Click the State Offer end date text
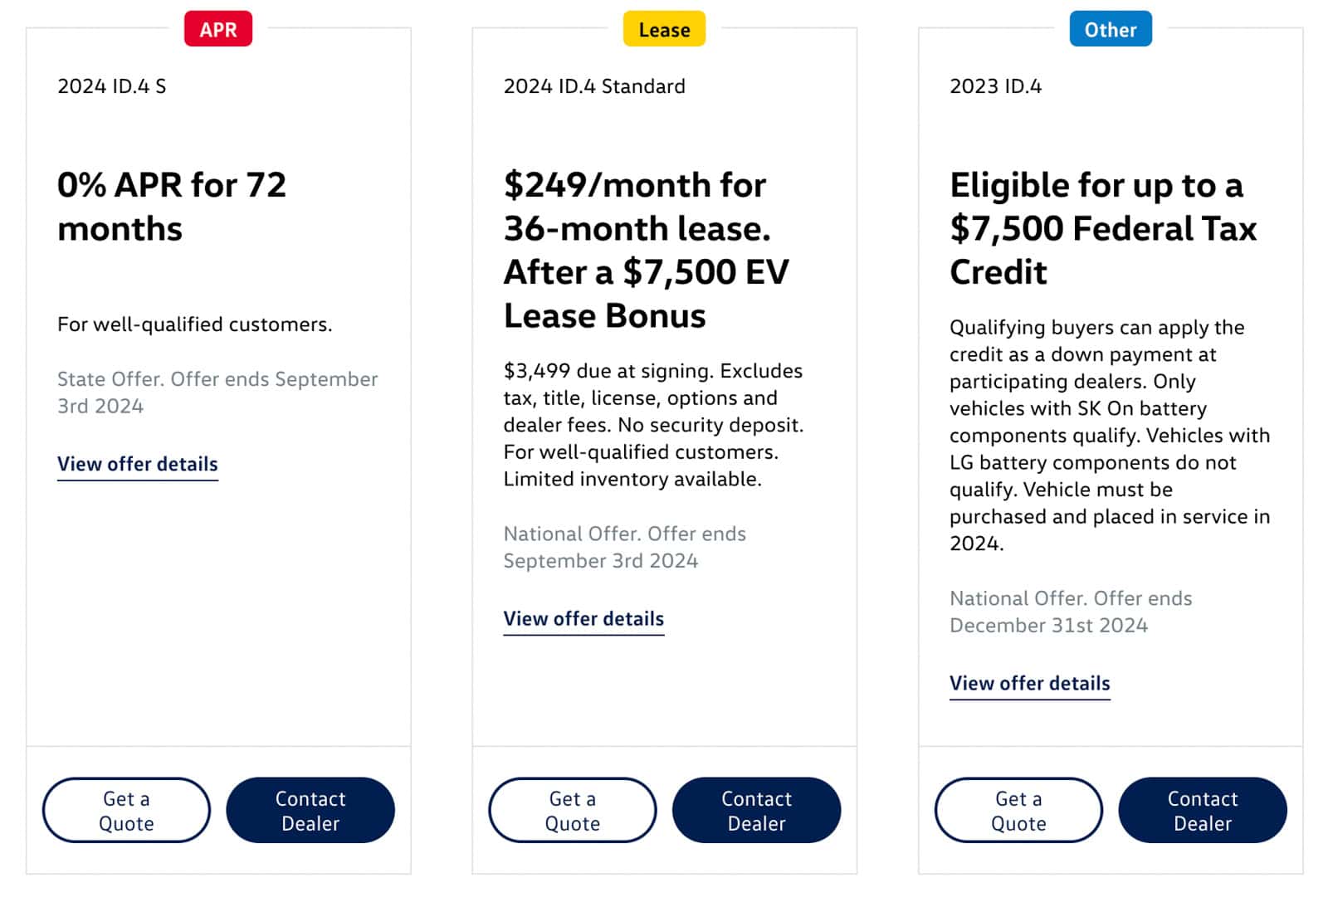Image resolution: width=1328 pixels, height=907 pixels. 217,392
